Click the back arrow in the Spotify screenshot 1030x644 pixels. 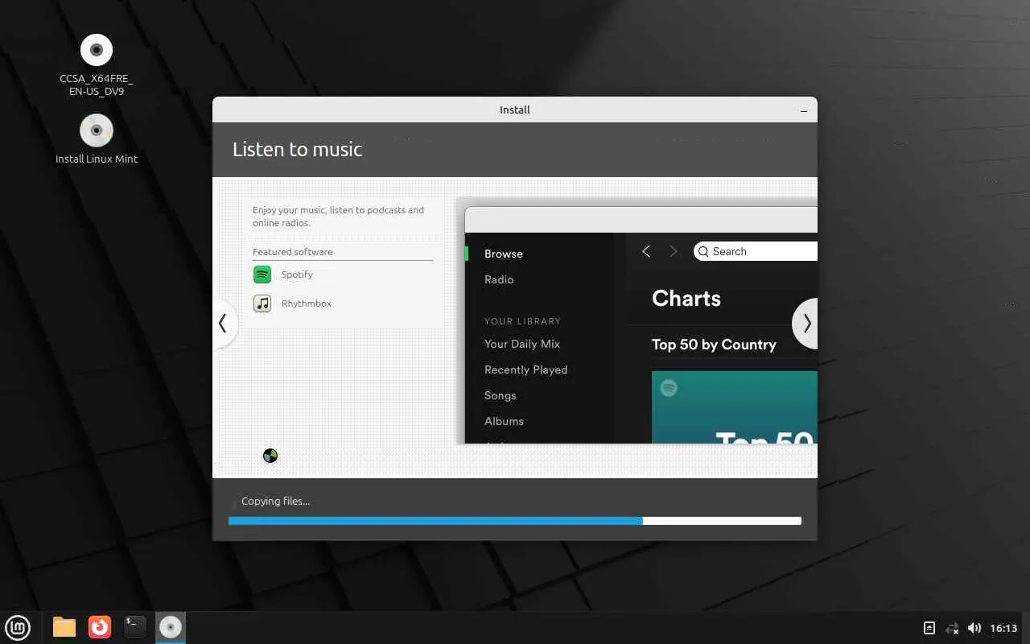click(x=646, y=252)
